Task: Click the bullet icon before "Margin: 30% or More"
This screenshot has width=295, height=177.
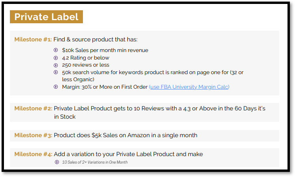Action: pyautogui.click(x=55, y=87)
